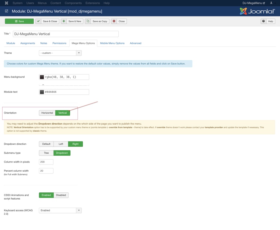
Task: Open the Content menu
Action: pyautogui.click(x=55, y=3)
